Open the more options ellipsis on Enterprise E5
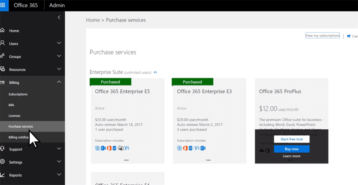Viewport: 358px width, 185px height. (x=126, y=160)
